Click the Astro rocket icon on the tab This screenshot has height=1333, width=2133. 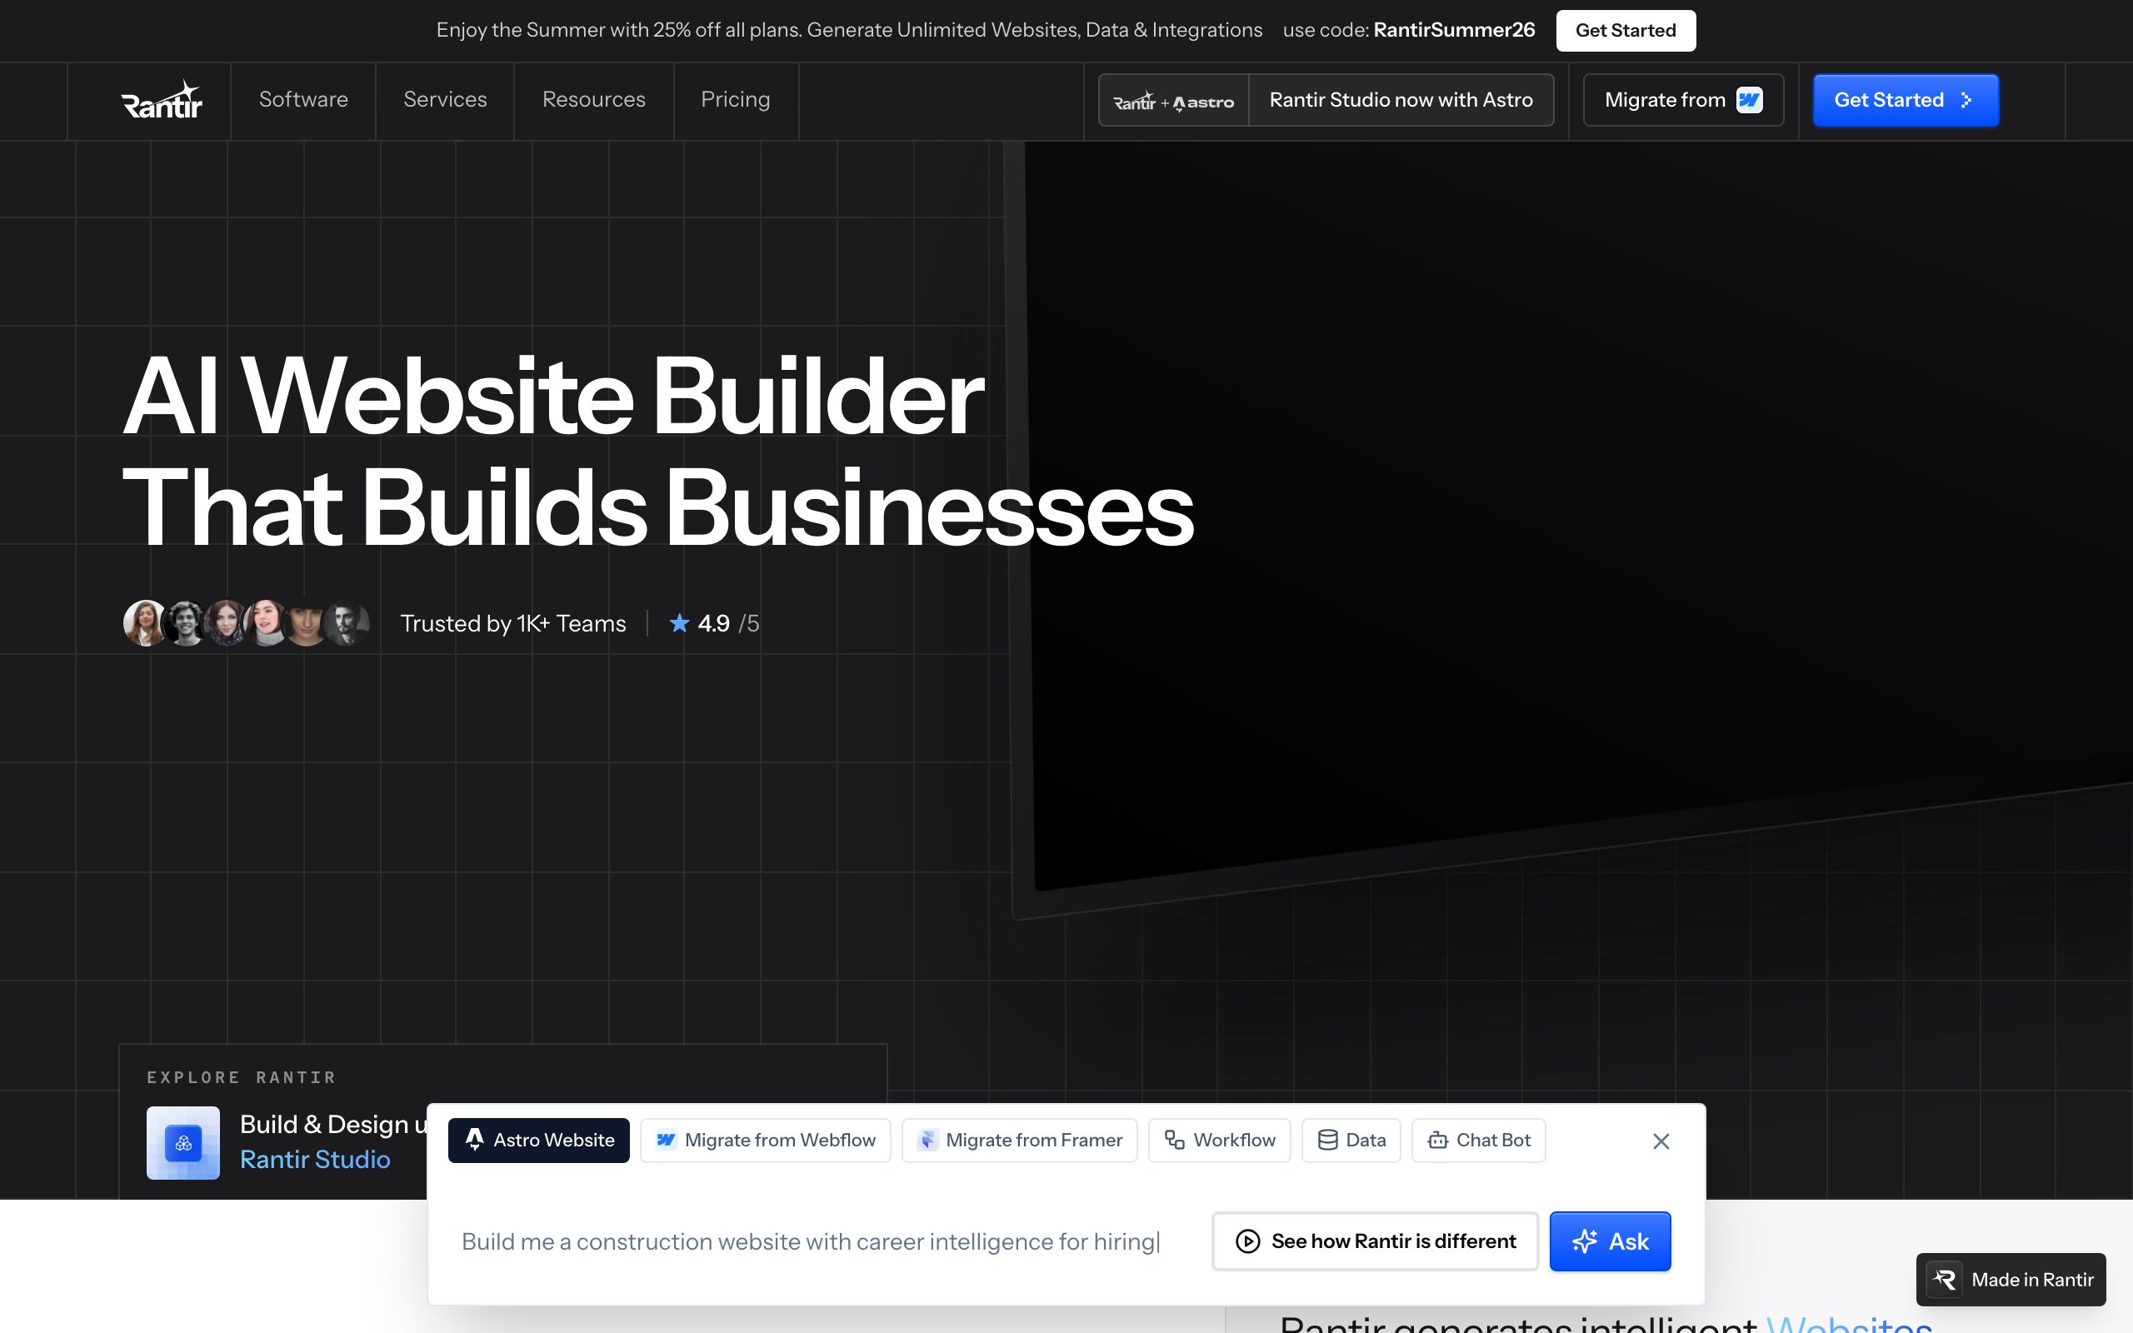tap(474, 1140)
